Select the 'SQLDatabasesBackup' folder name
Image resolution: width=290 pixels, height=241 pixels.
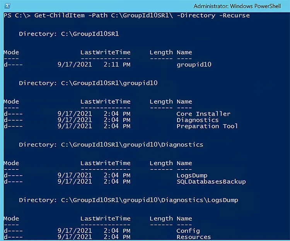(211, 181)
